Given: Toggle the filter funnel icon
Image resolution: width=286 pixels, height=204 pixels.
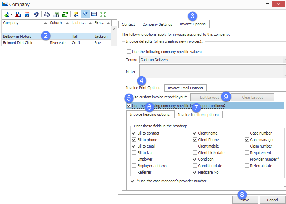Looking at the screenshot, I should (85, 14).
